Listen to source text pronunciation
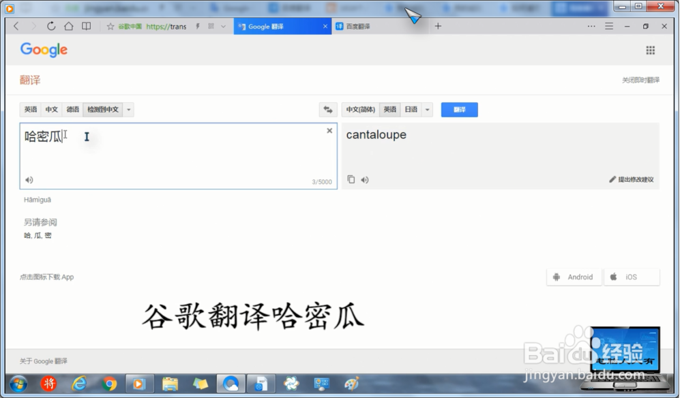 tap(29, 180)
